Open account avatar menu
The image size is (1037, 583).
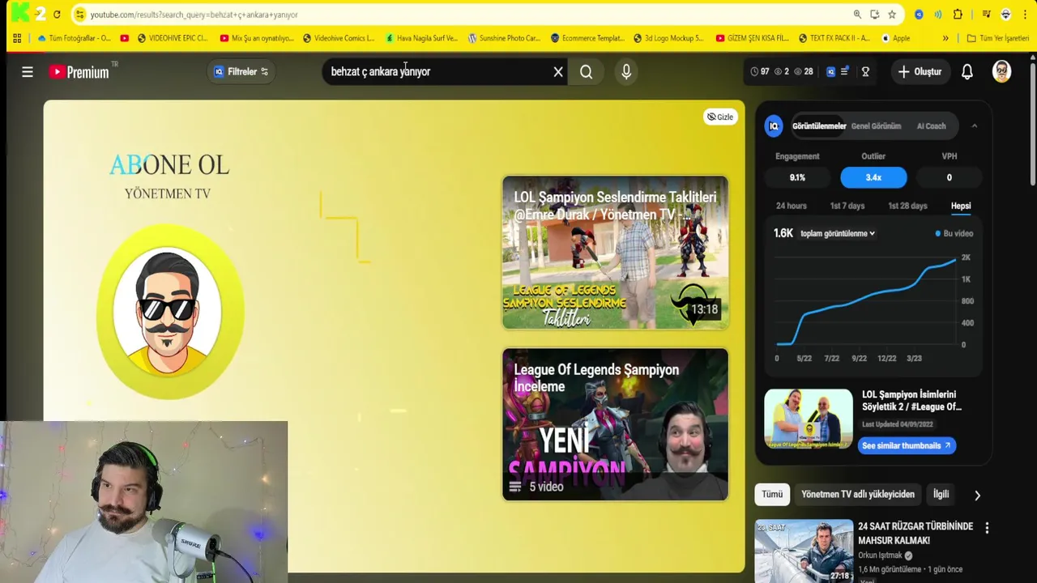[x=1001, y=72]
